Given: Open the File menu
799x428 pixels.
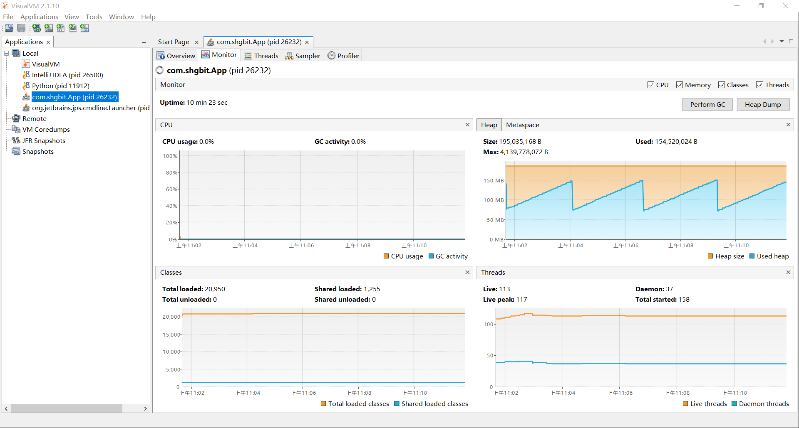Looking at the screenshot, I should tap(8, 17).
